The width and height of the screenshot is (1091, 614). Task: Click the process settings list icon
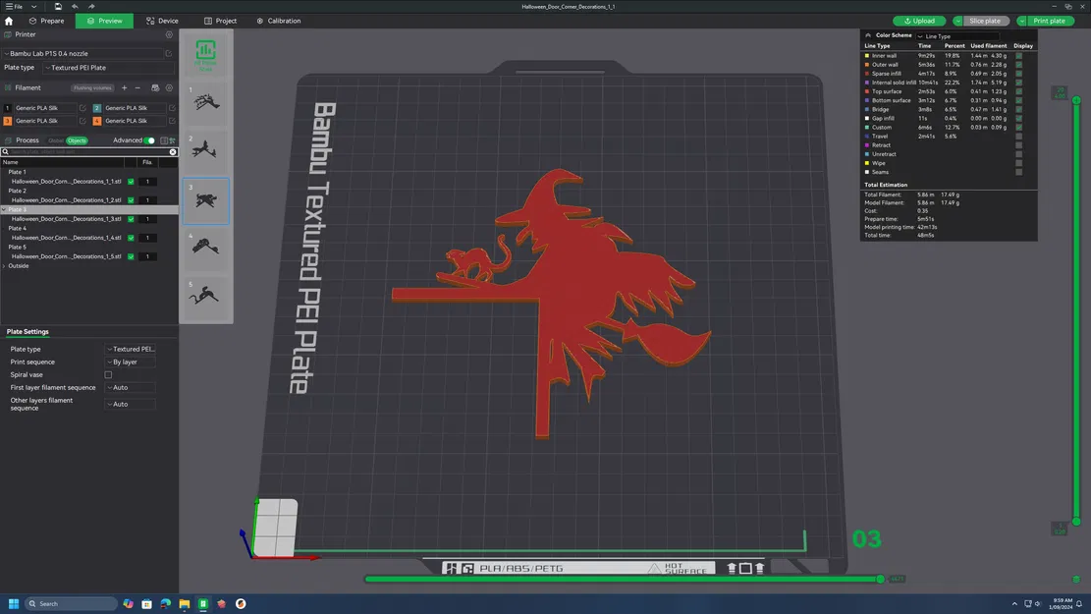[164, 140]
